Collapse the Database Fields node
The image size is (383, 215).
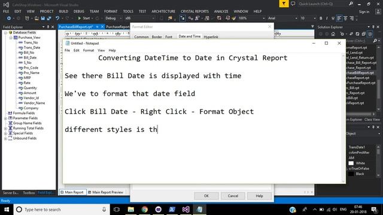click(x=5, y=32)
